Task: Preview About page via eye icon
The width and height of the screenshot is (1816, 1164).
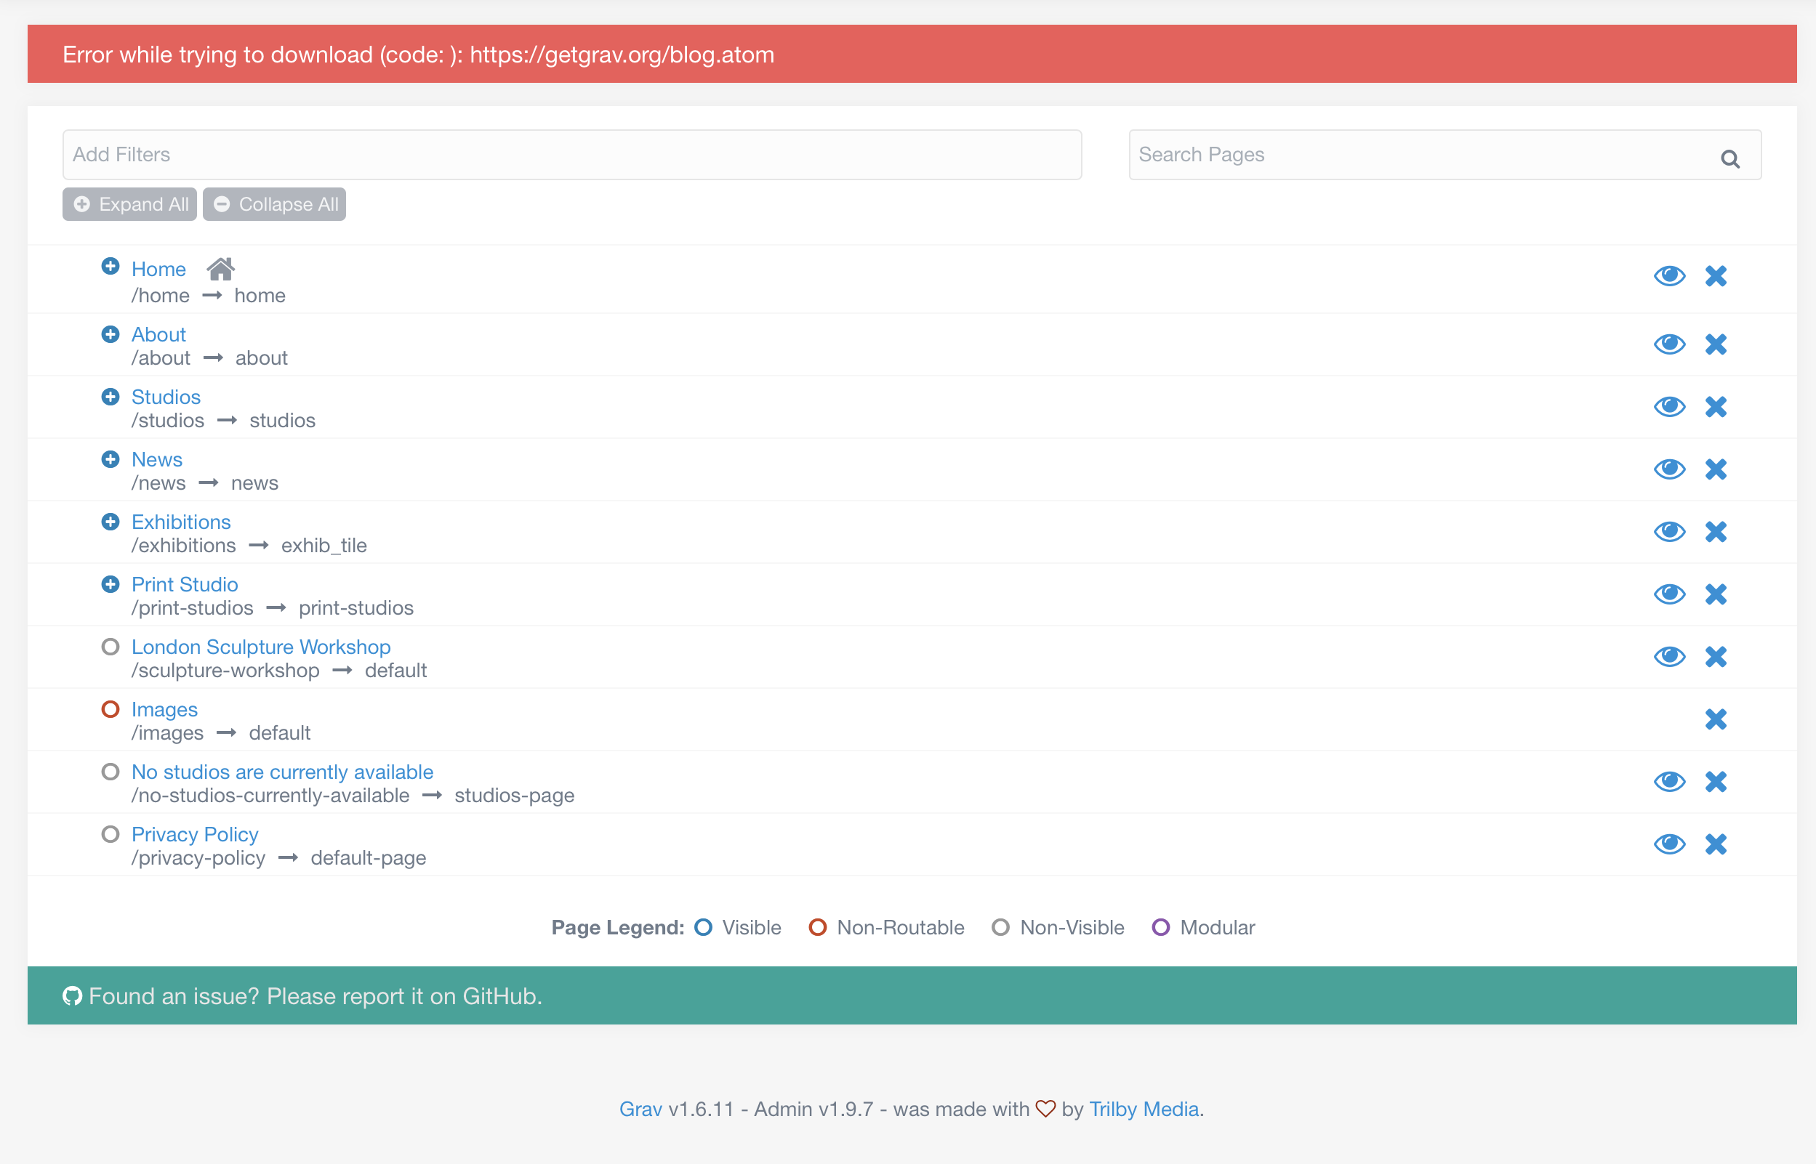Action: (1669, 344)
